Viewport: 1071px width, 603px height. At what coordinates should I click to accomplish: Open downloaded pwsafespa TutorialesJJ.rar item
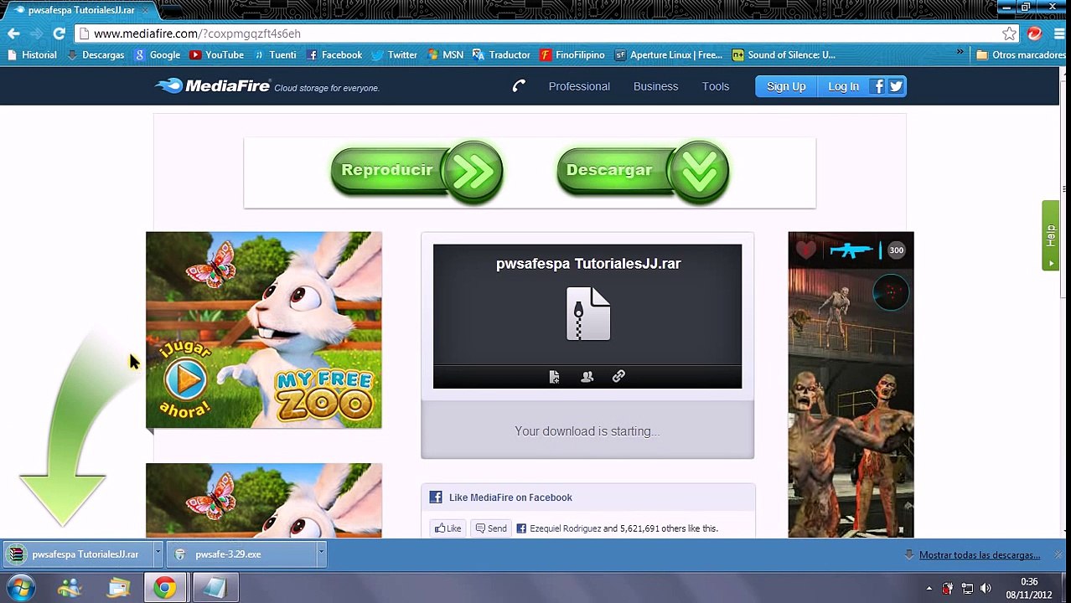(77, 554)
